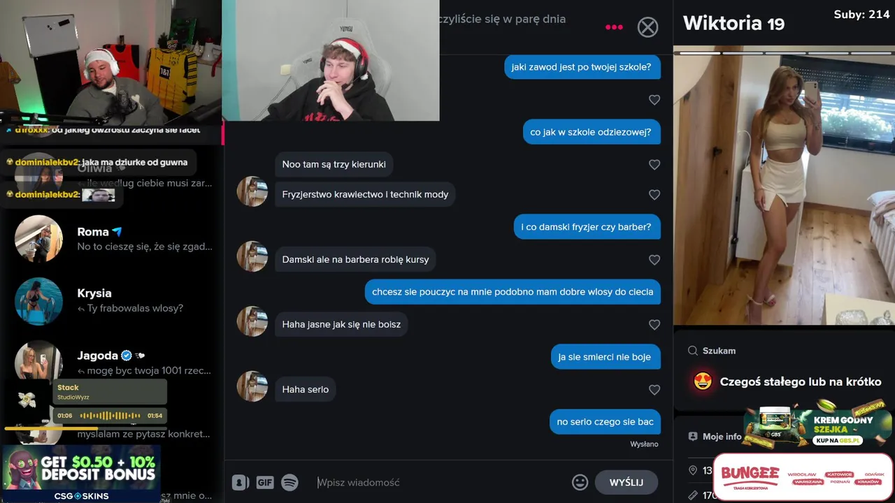Open the GIF picker in message bar
This screenshot has width=895, height=503.
[265, 482]
